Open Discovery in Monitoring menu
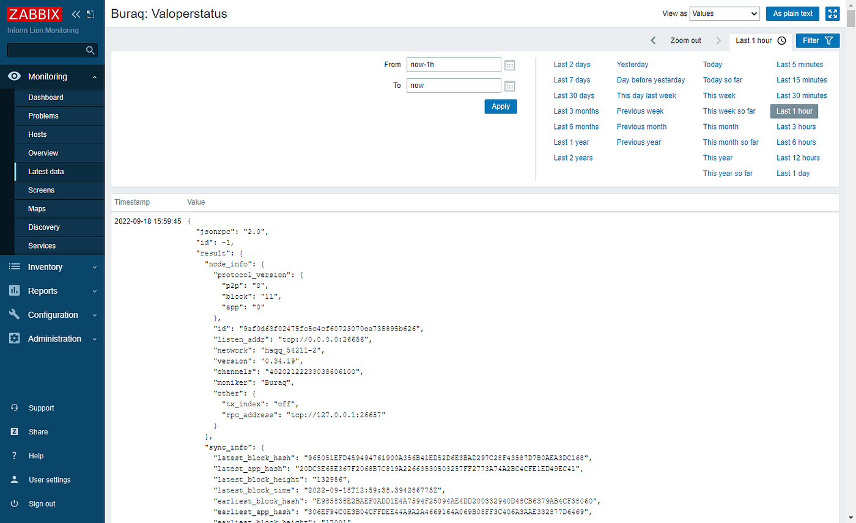This screenshot has height=523, width=856. [59, 227]
